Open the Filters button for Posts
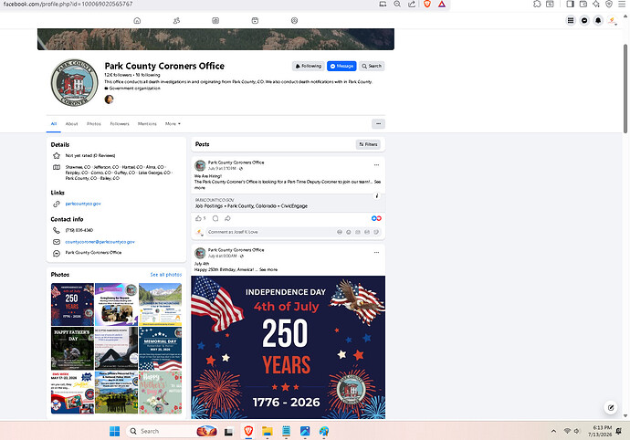Viewport: 630px width, 440px height. point(368,144)
